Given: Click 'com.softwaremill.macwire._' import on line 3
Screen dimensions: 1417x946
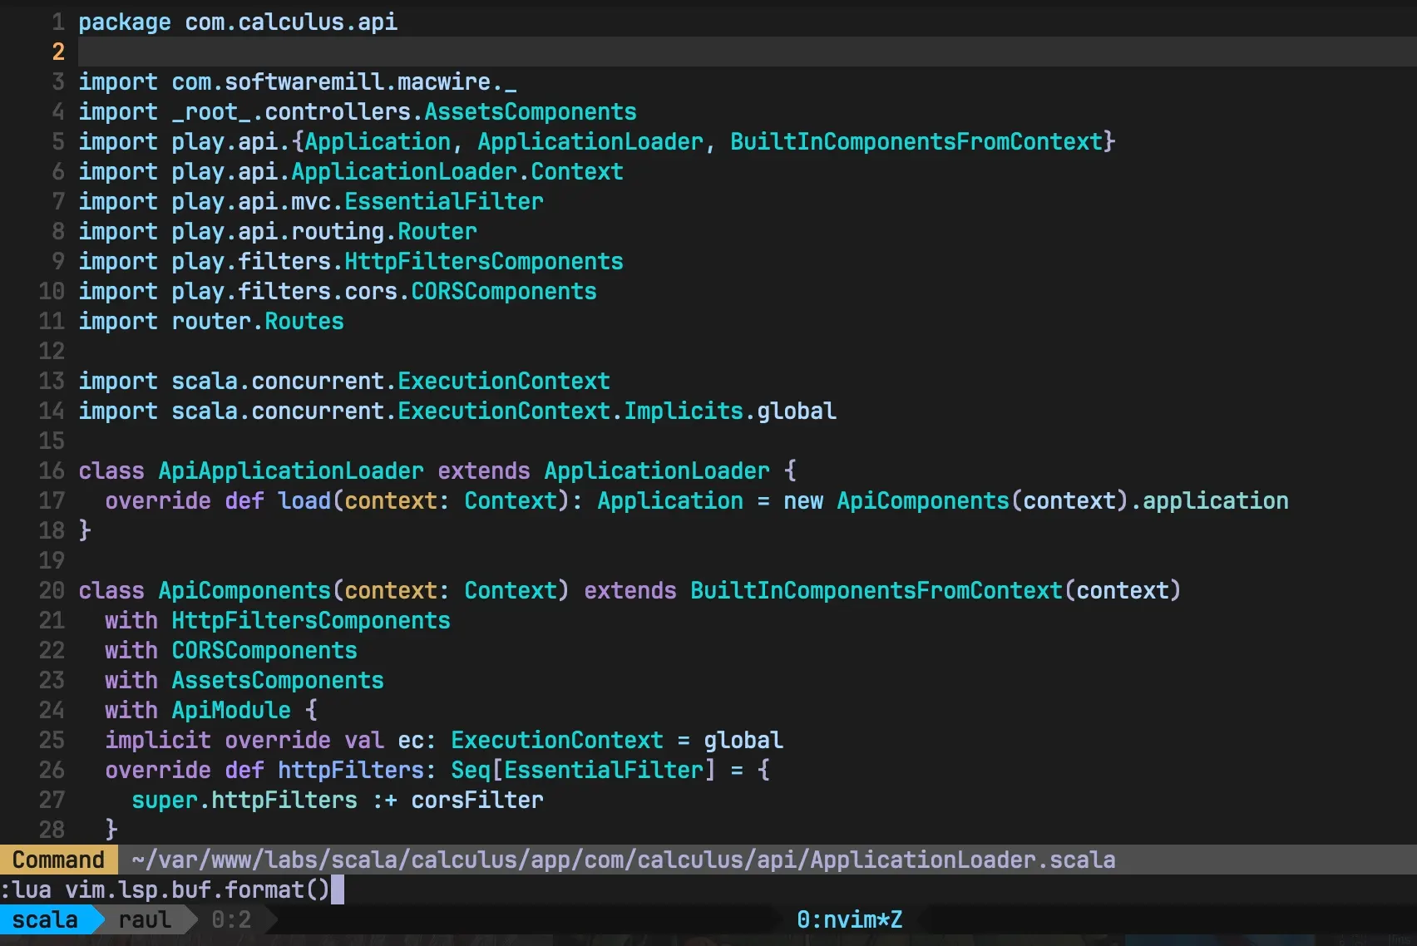Looking at the screenshot, I should click(x=344, y=81).
